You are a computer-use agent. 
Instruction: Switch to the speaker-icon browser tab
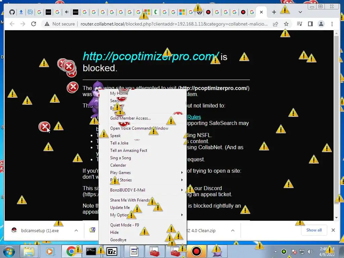[67, 12]
